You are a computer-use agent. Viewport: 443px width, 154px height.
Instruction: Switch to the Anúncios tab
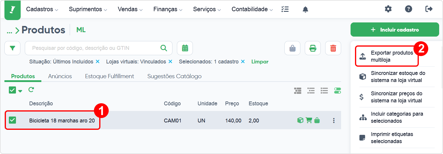(60, 76)
